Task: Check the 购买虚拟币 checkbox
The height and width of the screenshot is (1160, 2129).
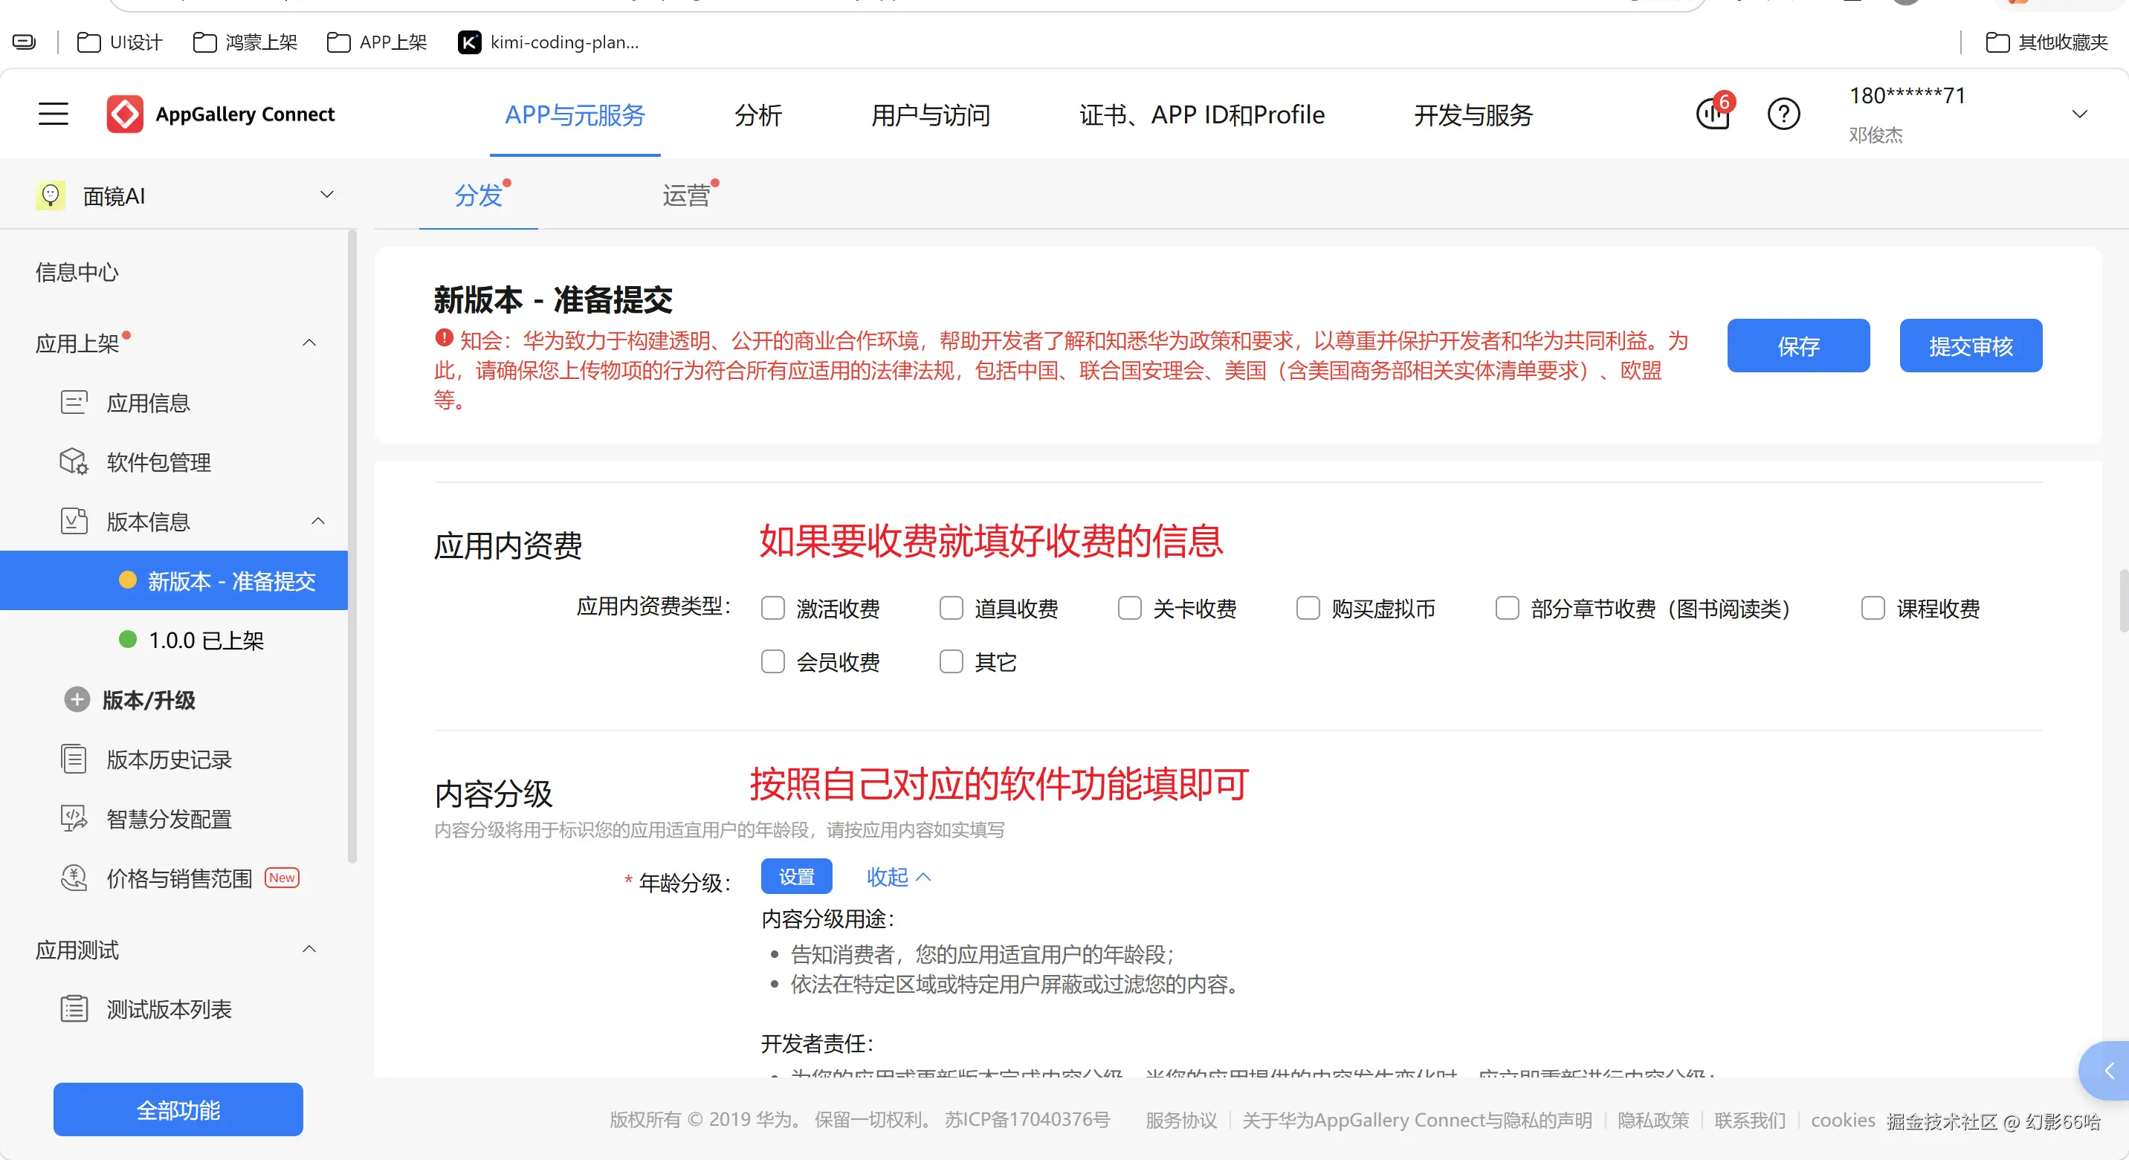Action: click(x=1308, y=608)
